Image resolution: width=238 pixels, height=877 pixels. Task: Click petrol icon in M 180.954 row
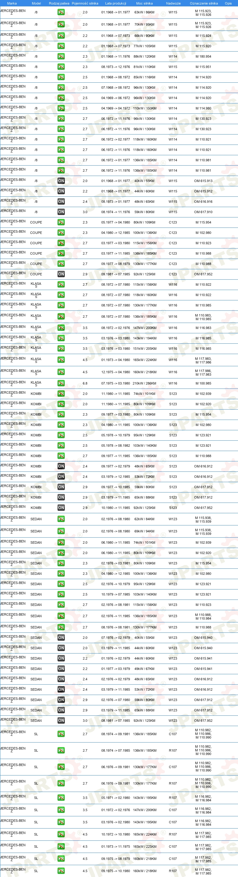(x=61, y=56)
